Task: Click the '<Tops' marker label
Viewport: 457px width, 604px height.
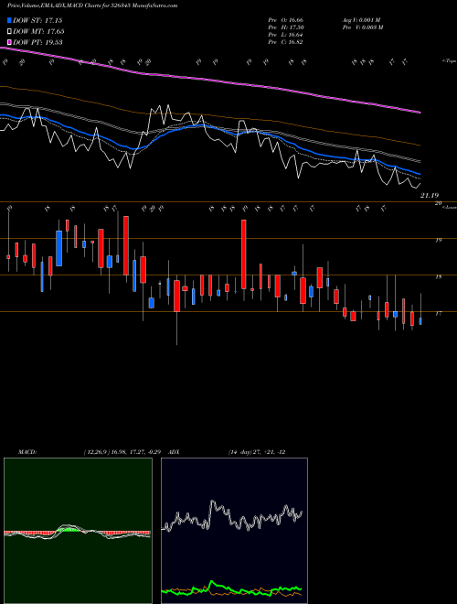Action: click(x=449, y=61)
